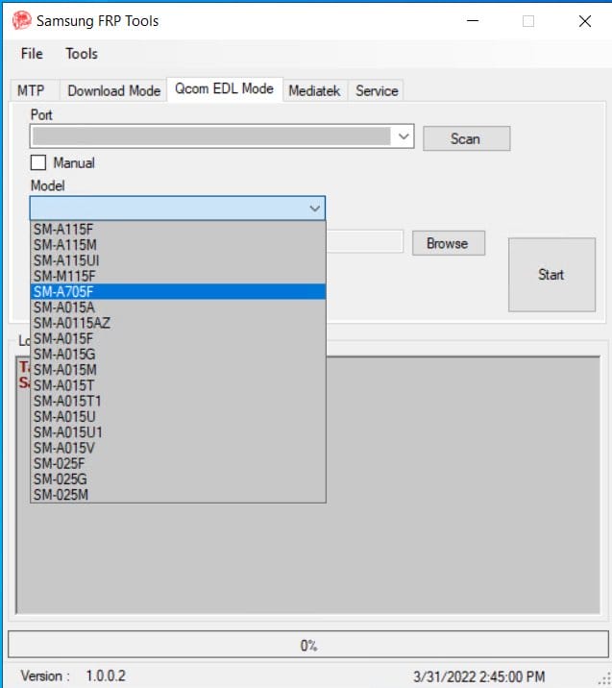Enable the Manual checkbox
The width and height of the screenshot is (612, 688).
pos(38,162)
